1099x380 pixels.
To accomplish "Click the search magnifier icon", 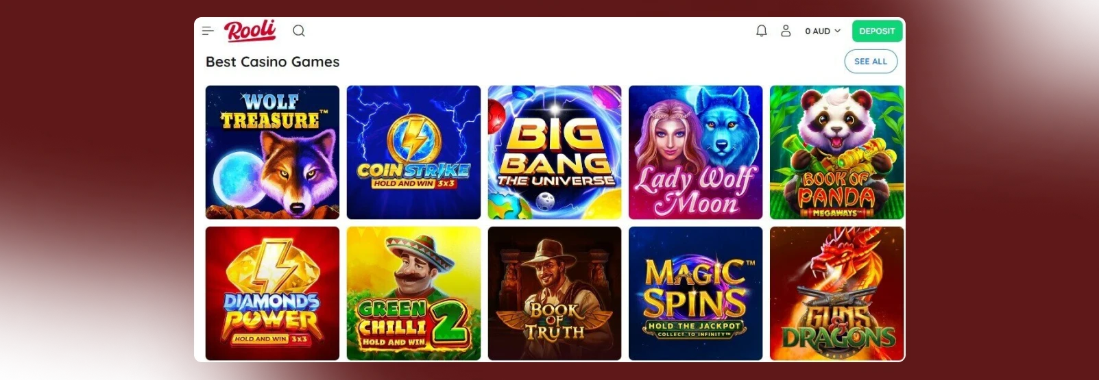I will (299, 31).
